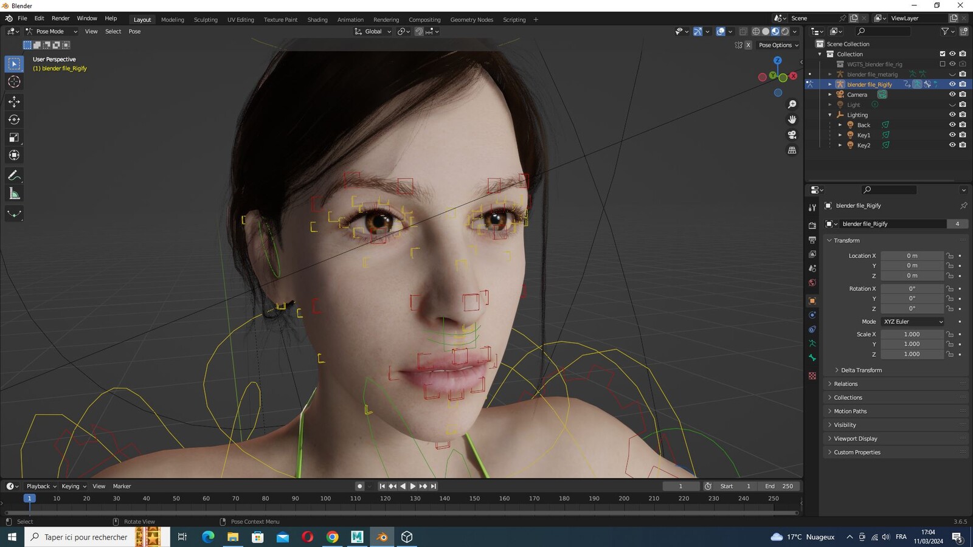Select the Measure tool
This screenshot has height=547, width=973.
tap(14, 194)
